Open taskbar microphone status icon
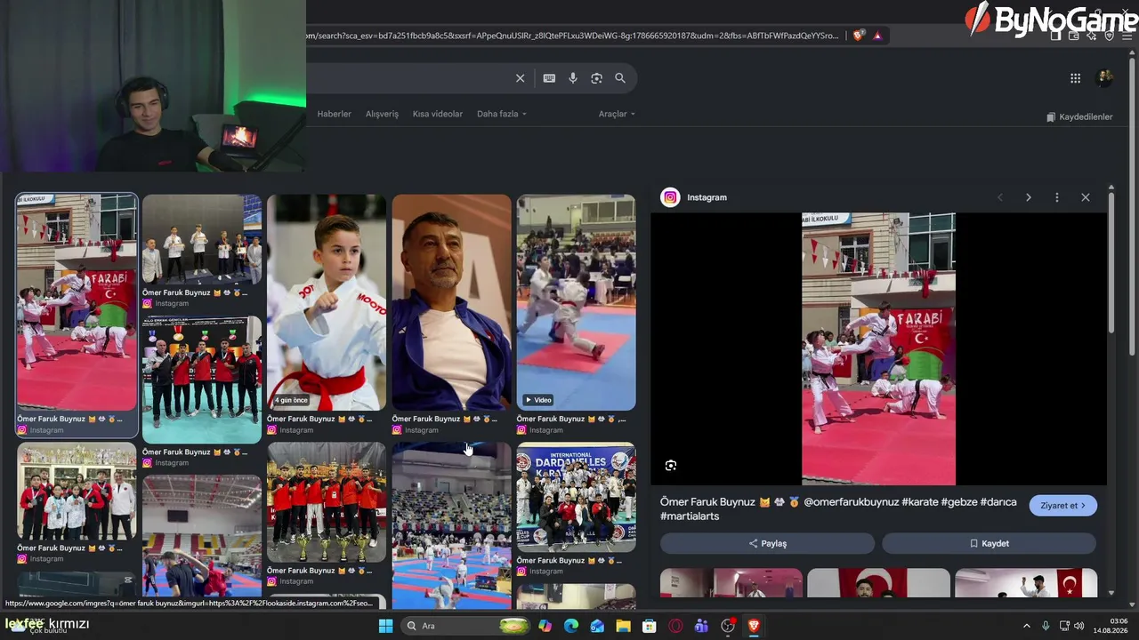The image size is (1139, 640). pos(1046,626)
